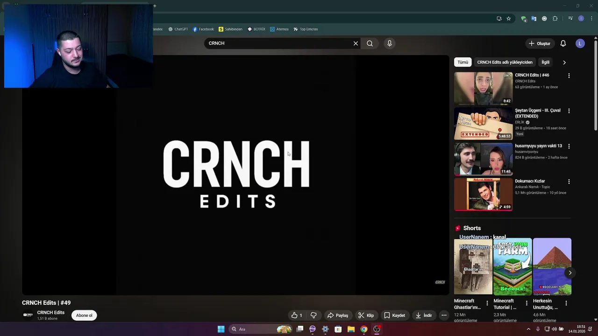The width and height of the screenshot is (598, 336).
Task: Open the Top Emotes bookmark
Action: click(x=306, y=29)
